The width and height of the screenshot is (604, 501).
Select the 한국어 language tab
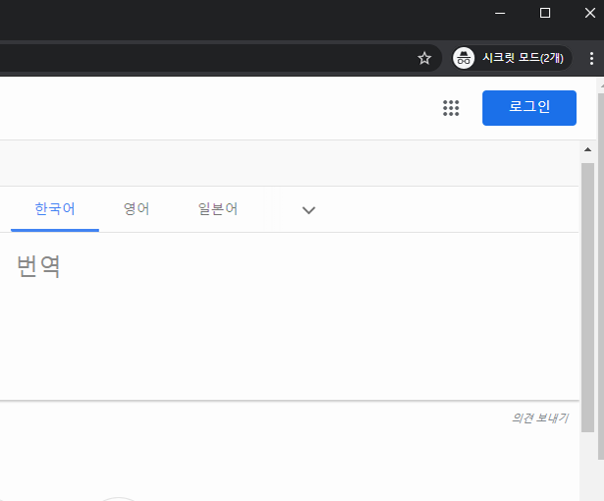[x=55, y=209]
